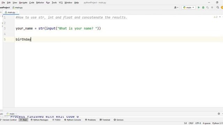223x125 pixels.
Task: Open the Python Console tool window
Action: [x=72, y=120]
